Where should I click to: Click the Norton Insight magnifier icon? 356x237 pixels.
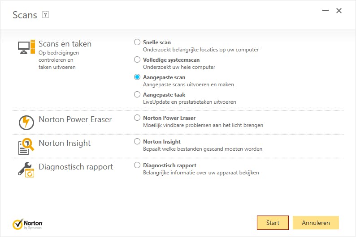tap(26, 146)
